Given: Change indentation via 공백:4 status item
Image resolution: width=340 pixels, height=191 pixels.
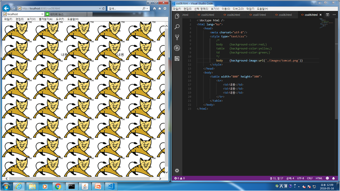Looking at the screenshot, I should (290, 178).
